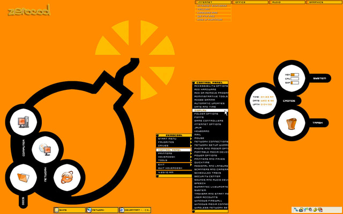Open the Docs folder icon

pyautogui.click(x=23, y=177)
